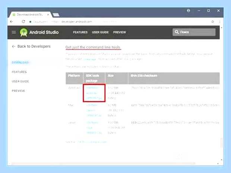
Task: Open USER GUIDE in the top navigation bar
Action: 100,32
